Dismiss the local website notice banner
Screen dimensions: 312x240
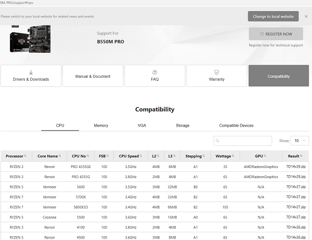click(306, 16)
